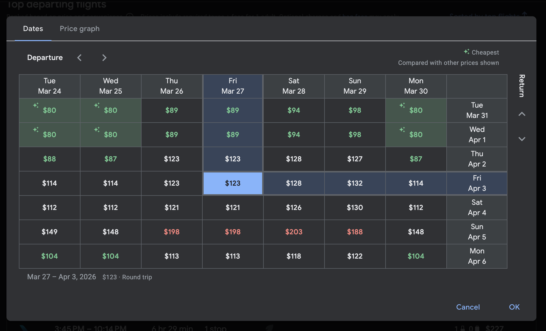The height and width of the screenshot is (331, 546).
Task: Select the Dates tab
Action: [33, 29]
